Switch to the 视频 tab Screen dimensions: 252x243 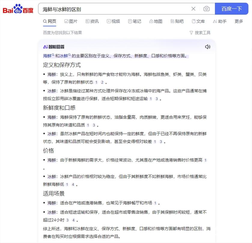[x=113, y=21]
